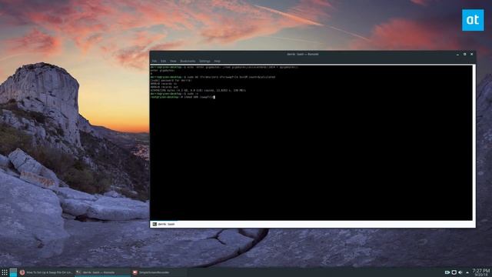Open the View menu in Konsole
Screen dimensions: 492x277
173,62
